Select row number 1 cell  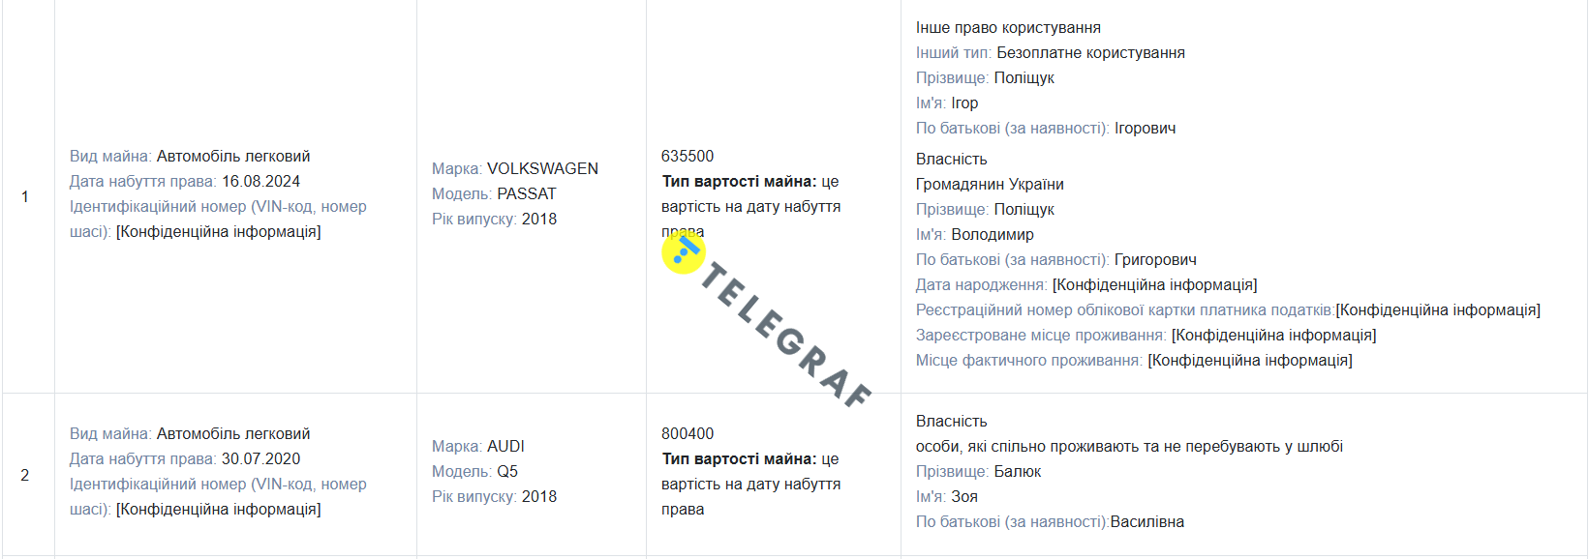tap(25, 196)
